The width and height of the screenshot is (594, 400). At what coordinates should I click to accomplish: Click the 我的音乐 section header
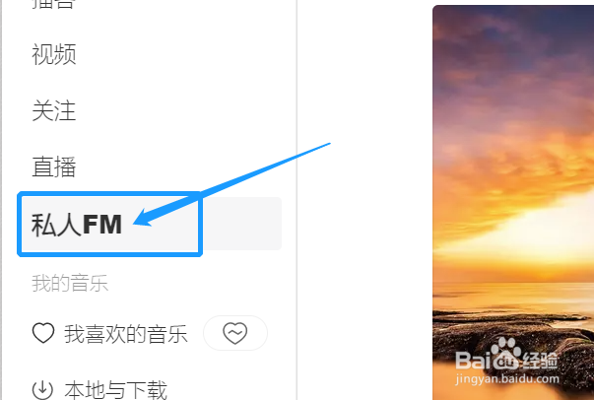point(70,284)
